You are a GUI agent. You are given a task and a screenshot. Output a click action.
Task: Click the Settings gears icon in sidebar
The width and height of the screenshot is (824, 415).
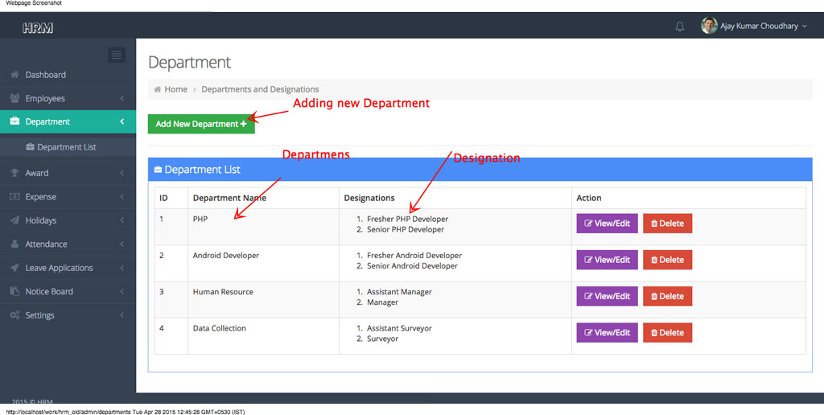(x=14, y=315)
